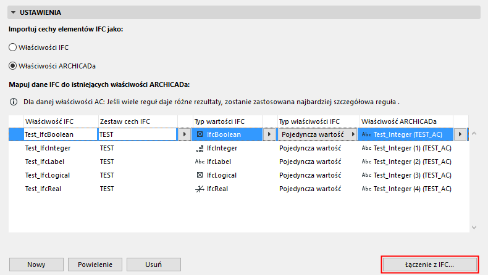Click the Powielenie button

[95, 265]
